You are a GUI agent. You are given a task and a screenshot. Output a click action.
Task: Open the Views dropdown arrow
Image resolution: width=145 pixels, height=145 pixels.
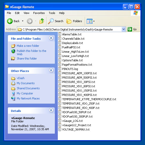pos(94,21)
